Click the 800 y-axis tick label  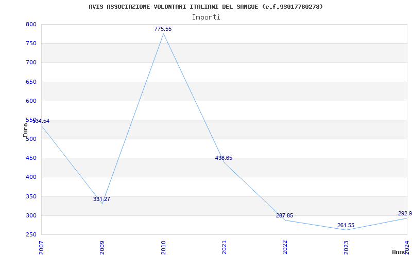point(31,24)
